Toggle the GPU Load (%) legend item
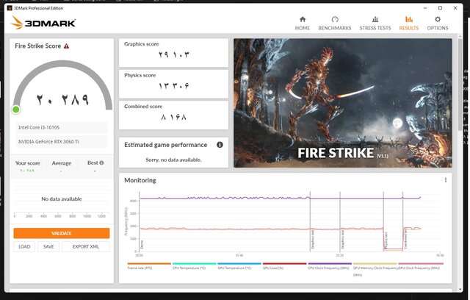Screen dimensions: 470x300 point(284,266)
